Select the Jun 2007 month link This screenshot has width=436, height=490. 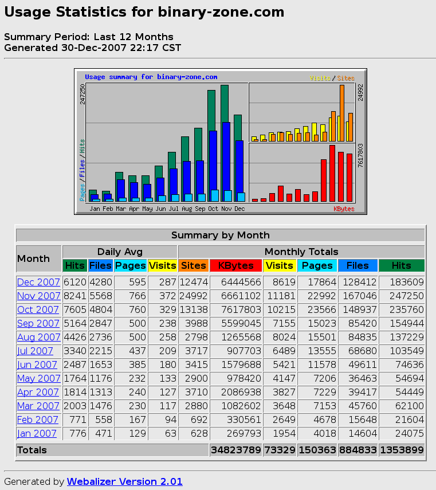[x=37, y=364]
